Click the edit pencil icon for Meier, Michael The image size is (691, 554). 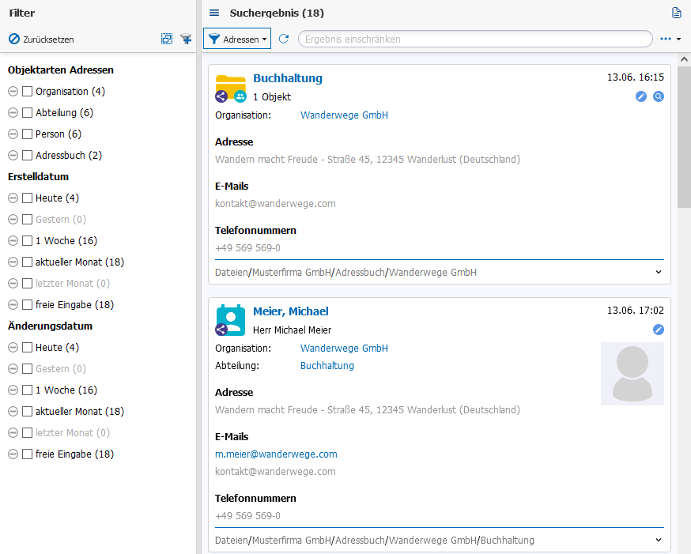tap(658, 330)
